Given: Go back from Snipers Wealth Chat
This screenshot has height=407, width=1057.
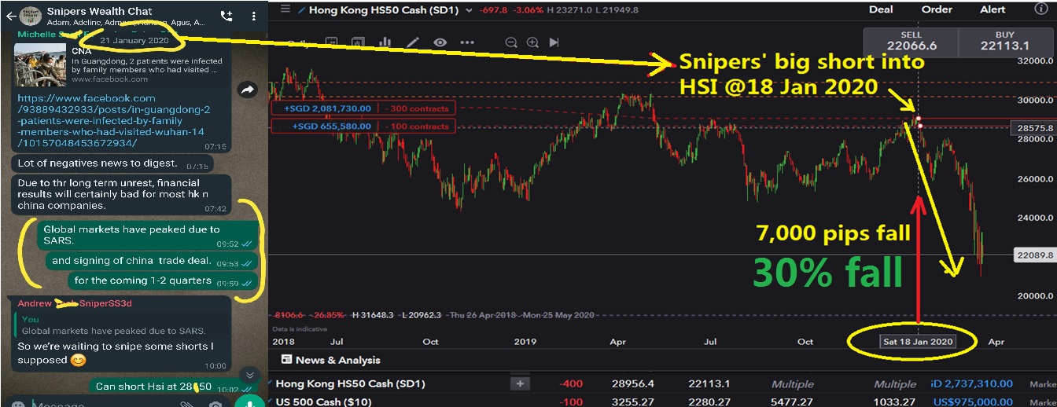Looking at the screenshot, I should (x=10, y=16).
